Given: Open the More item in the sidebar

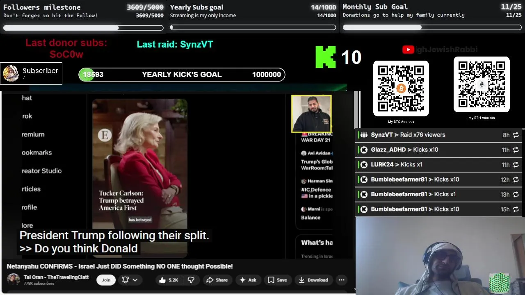Looking at the screenshot, I should point(27,225).
